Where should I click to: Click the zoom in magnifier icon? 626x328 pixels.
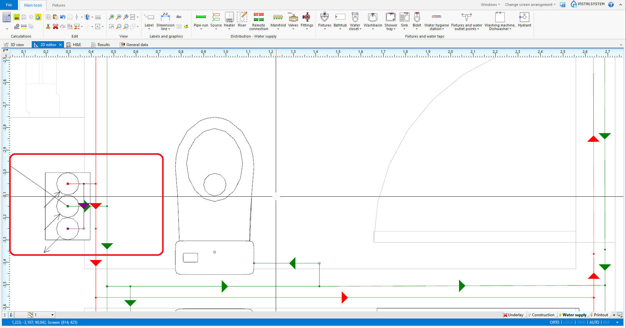coord(111,17)
